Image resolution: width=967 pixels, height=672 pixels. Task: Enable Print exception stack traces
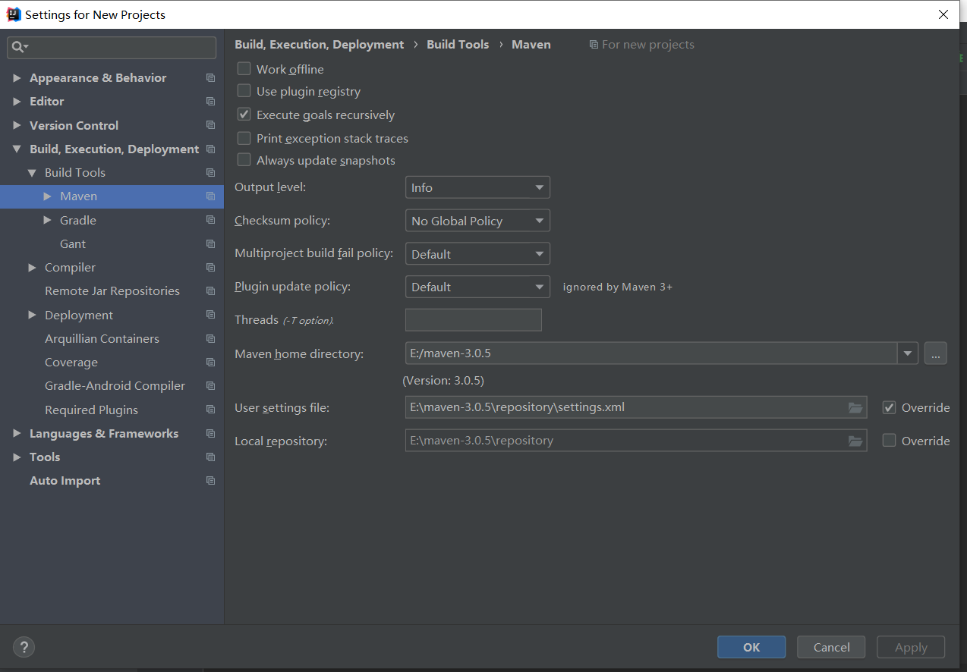click(x=244, y=138)
